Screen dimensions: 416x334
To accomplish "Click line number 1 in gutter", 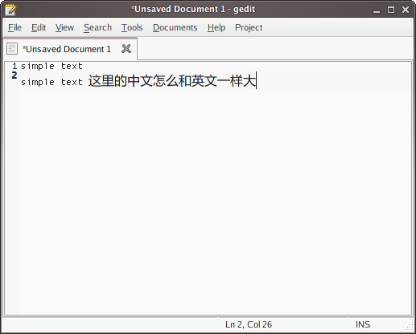I will point(14,66).
